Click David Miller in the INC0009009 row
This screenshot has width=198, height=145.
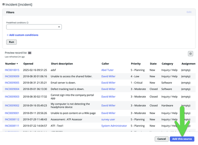[108, 76]
